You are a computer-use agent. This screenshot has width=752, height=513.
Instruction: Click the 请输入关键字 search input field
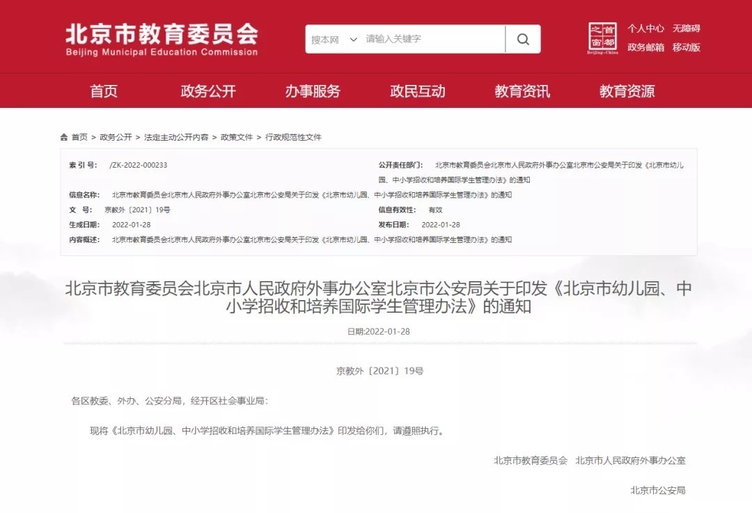click(x=433, y=39)
